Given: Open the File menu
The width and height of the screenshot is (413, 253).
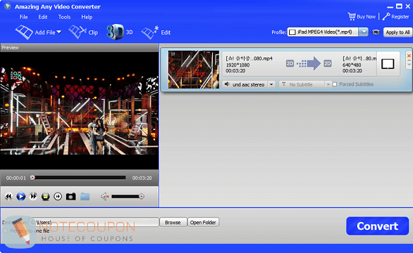Looking at the screenshot, I should tap(24, 17).
